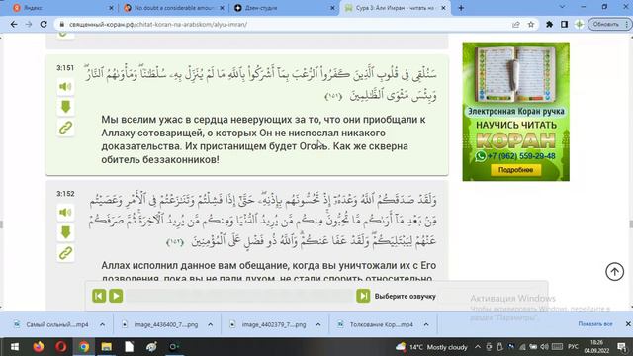Switch to the Яндекс tab
This screenshot has height=356, width=633.
click(60, 8)
